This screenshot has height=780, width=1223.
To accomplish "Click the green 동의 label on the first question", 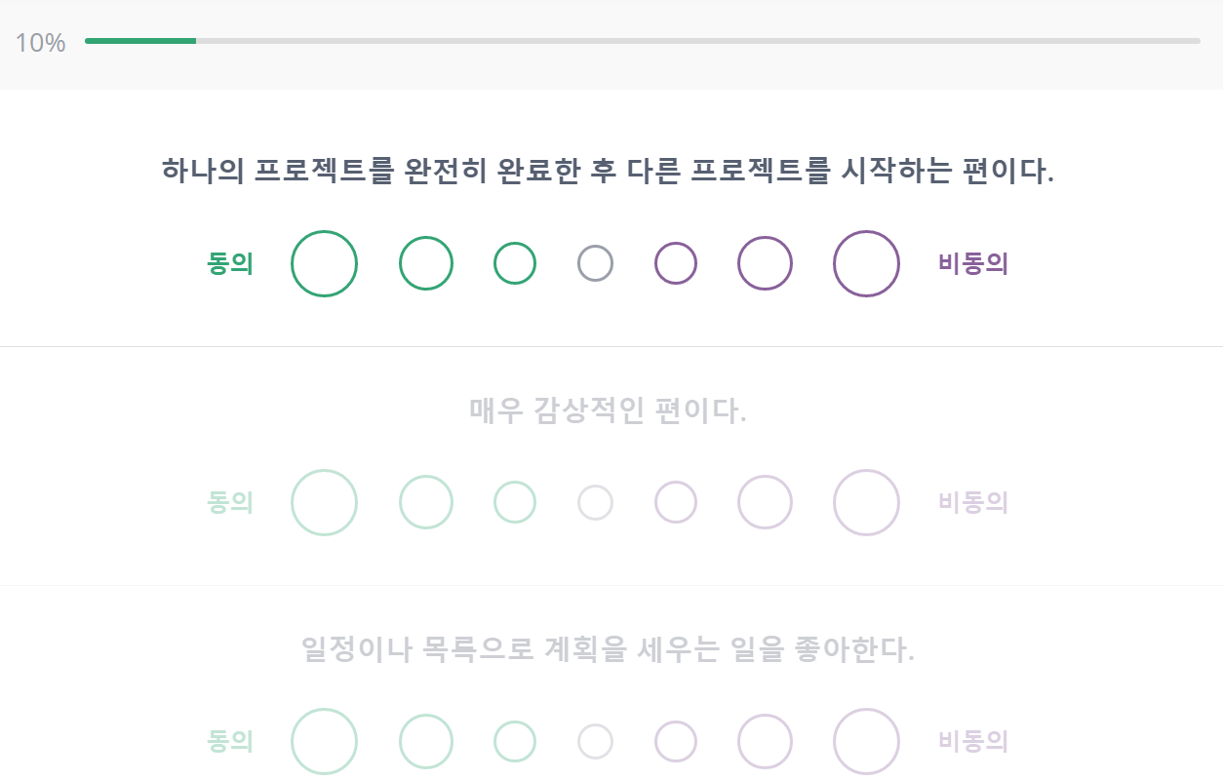I will point(229,262).
